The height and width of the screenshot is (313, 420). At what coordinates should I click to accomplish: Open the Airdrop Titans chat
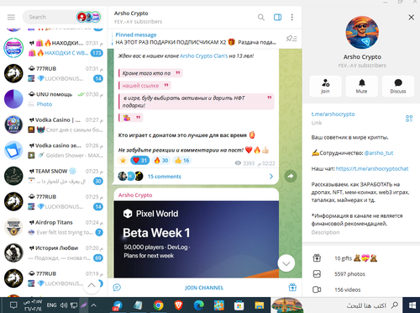(x=53, y=227)
